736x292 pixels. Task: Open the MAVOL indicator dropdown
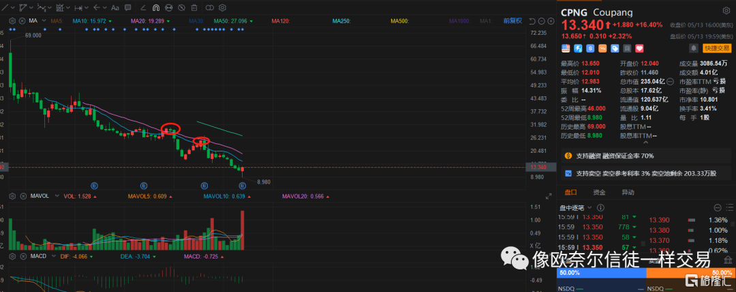click(x=57, y=196)
